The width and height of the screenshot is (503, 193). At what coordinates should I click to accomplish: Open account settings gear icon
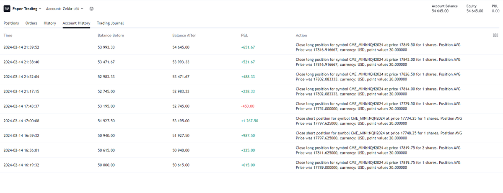point(91,9)
